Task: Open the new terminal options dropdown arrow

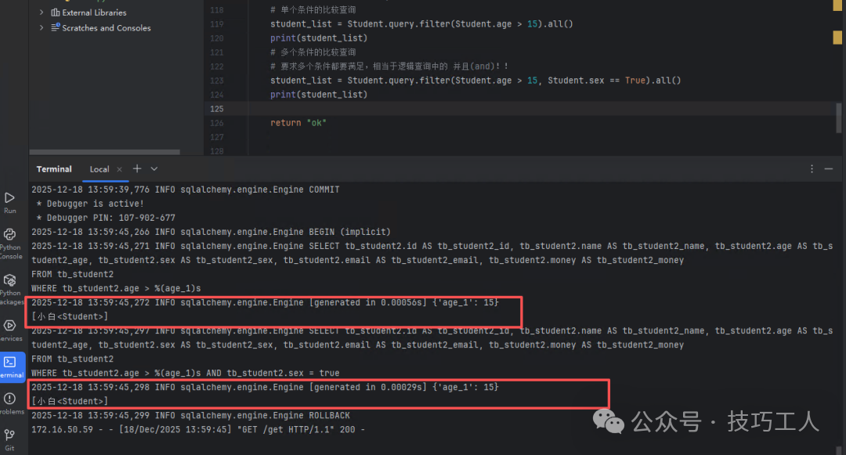Action: tap(154, 168)
